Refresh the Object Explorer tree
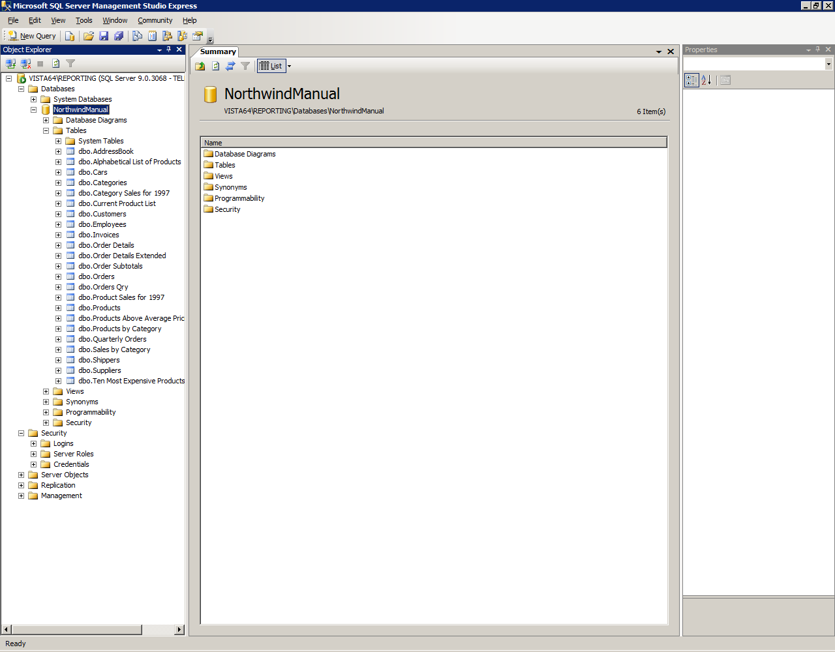Screen dimensions: 835x652 click(55, 63)
